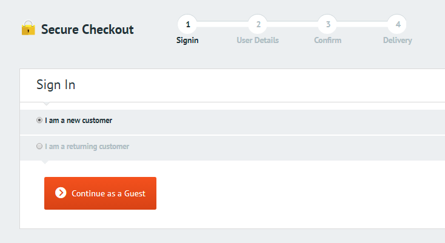This screenshot has width=445, height=243.
Task: Click the step 4 circle
Action: 398,25
